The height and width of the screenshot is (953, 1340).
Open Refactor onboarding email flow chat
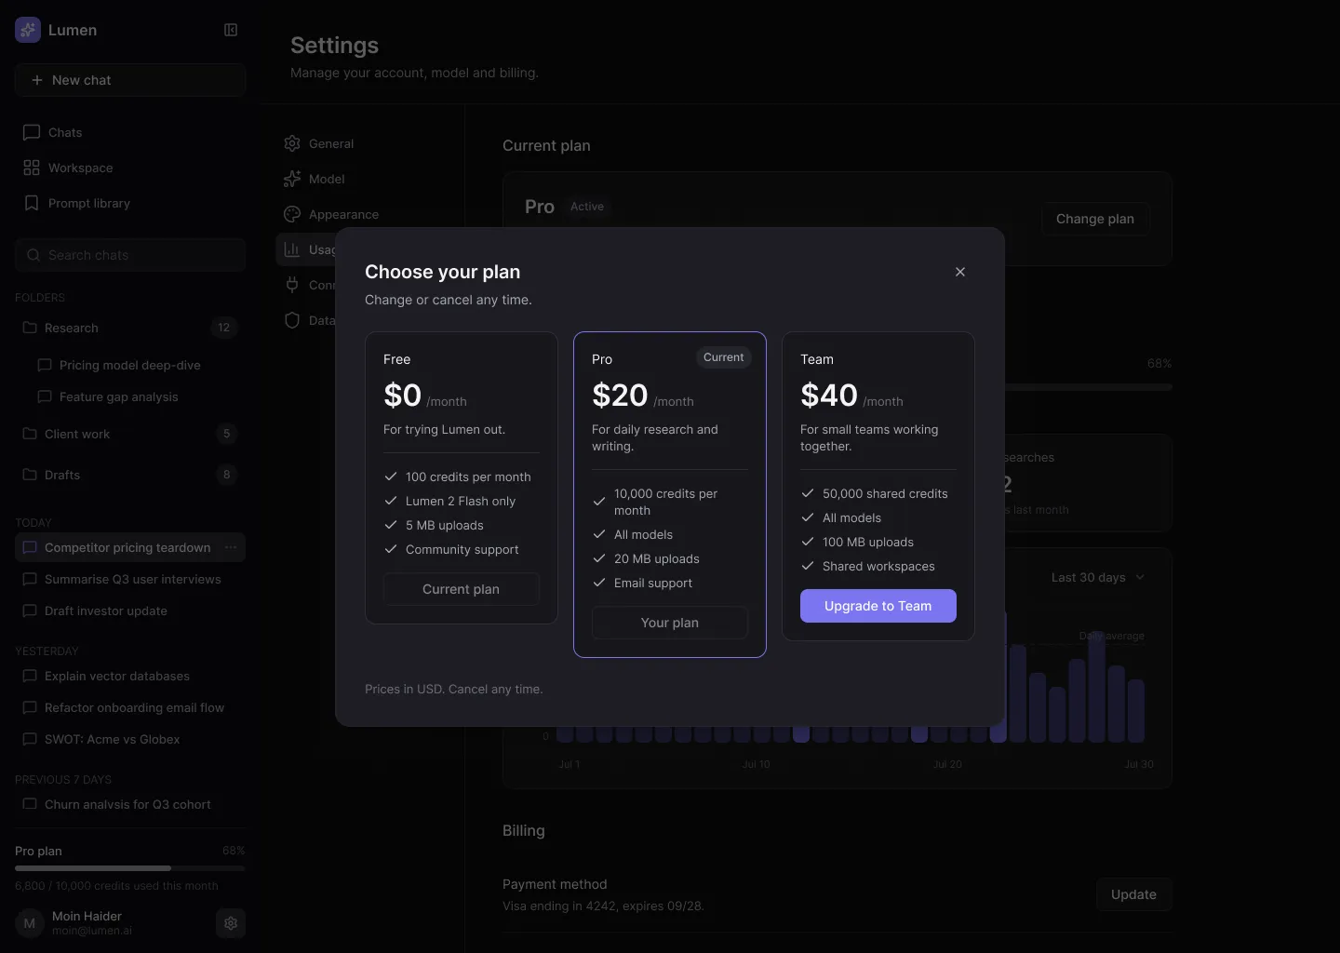pyautogui.click(x=130, y=707)
